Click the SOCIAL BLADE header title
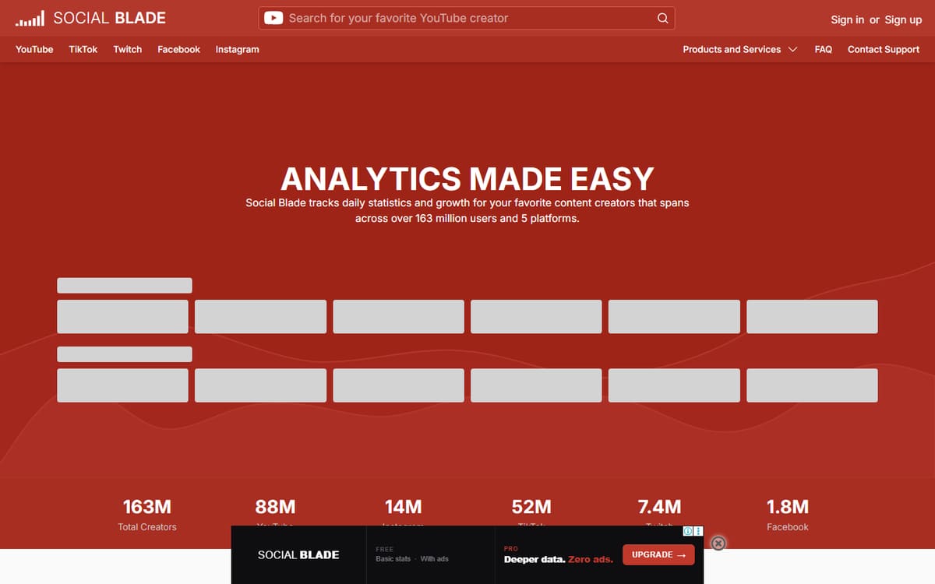This screenshot has width=935, height=584. click(109, 18)
